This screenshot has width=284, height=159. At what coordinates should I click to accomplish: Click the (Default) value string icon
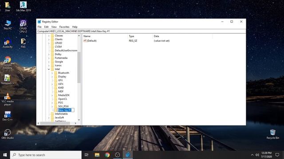(x=85, y=41)
